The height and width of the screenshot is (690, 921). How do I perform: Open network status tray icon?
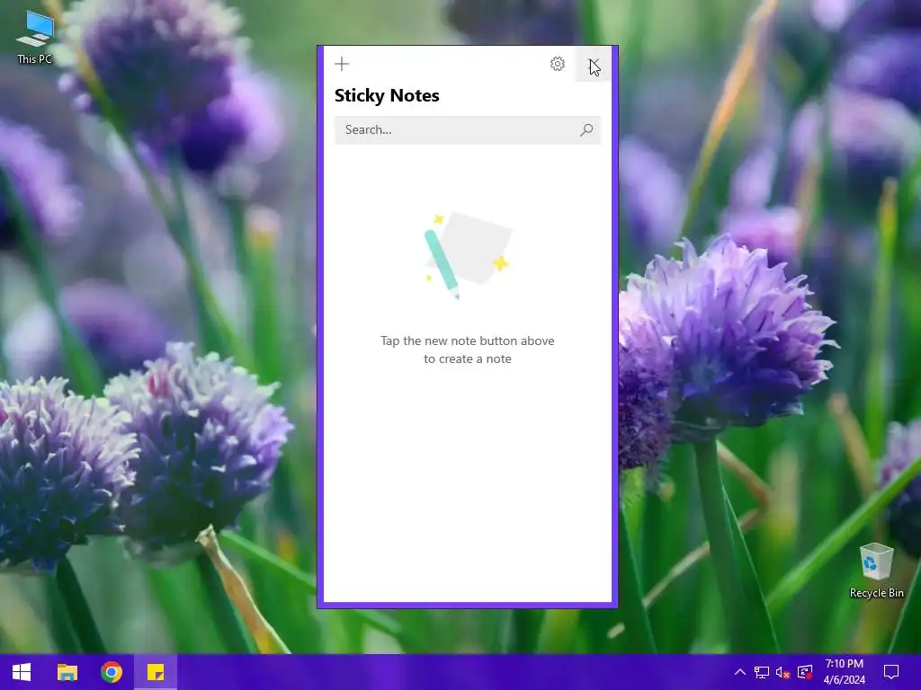click(762, 672)
